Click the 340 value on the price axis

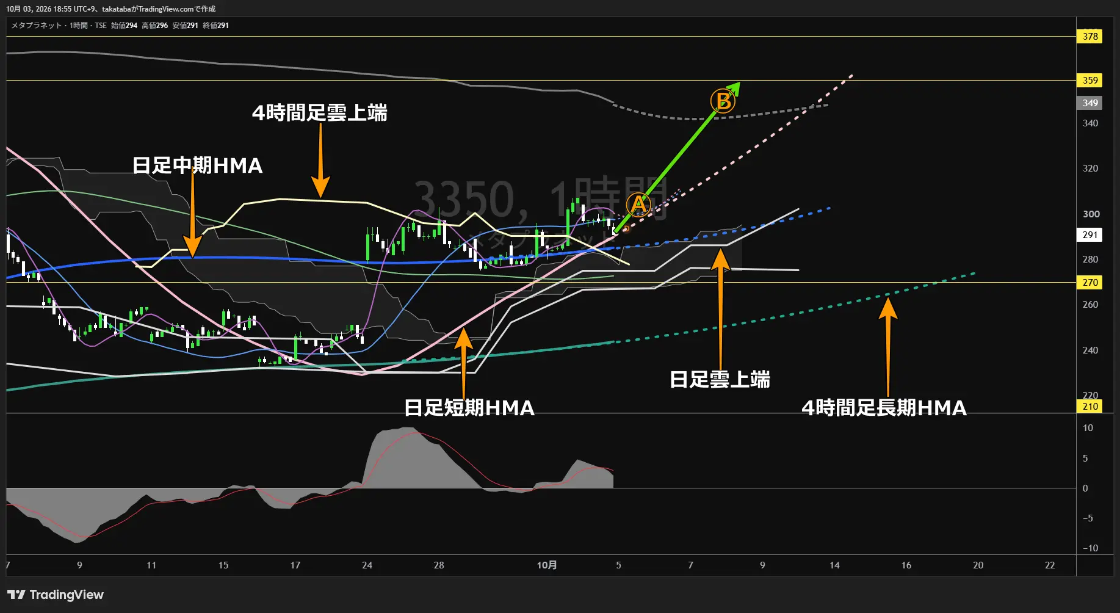click(x=1090, y=123)
